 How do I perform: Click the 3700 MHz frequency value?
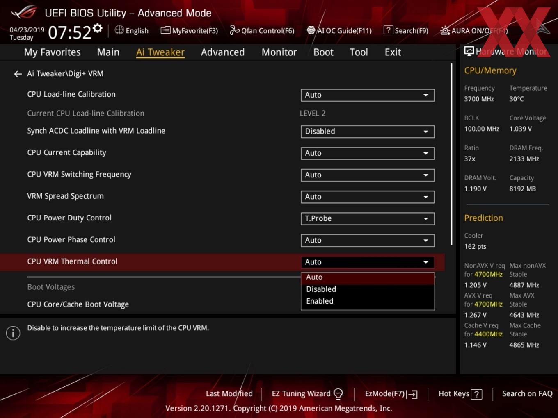coord(479,99)
